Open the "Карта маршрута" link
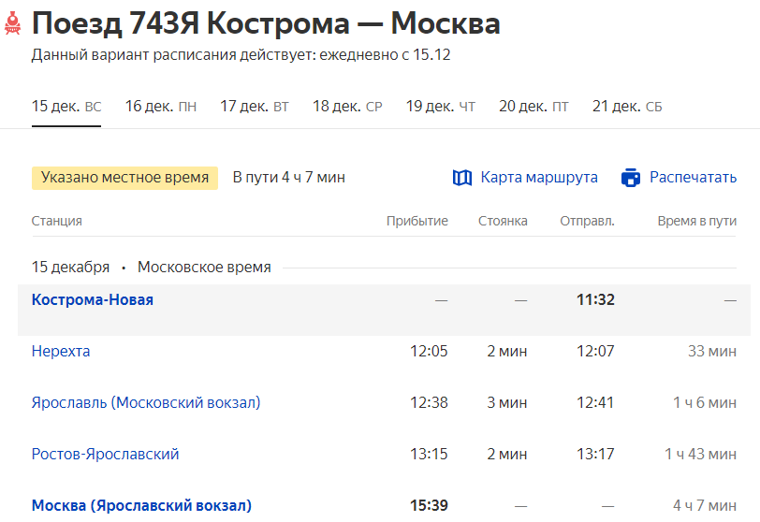The height and width of the screenshot is (522, 760). 539,178
